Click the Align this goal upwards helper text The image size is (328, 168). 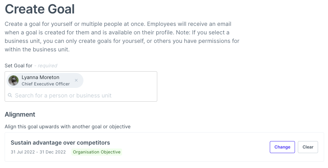point(67,127)
